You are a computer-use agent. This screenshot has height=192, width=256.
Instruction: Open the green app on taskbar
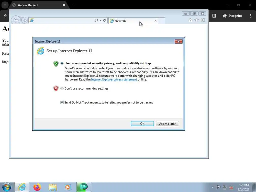[83, 187]
